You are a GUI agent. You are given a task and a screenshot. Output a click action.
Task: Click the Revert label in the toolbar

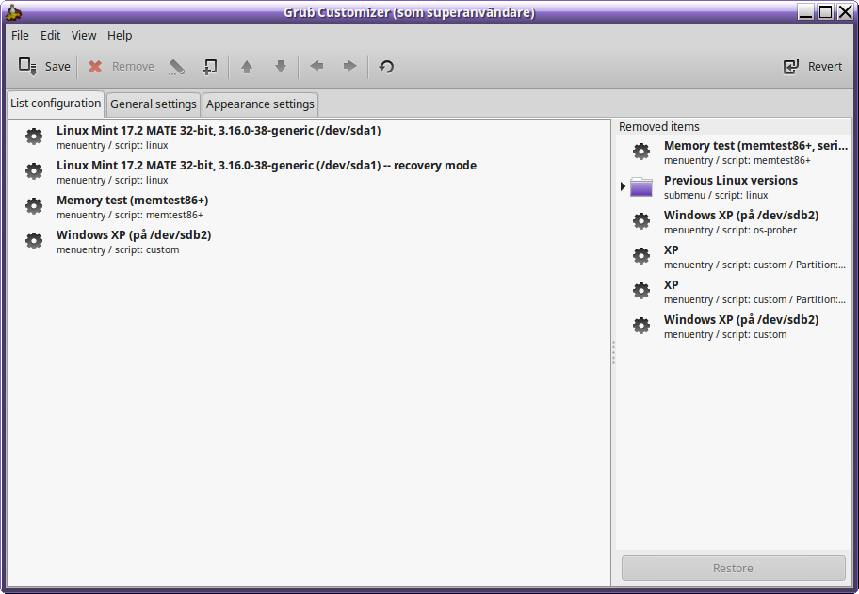coord(824,66)
